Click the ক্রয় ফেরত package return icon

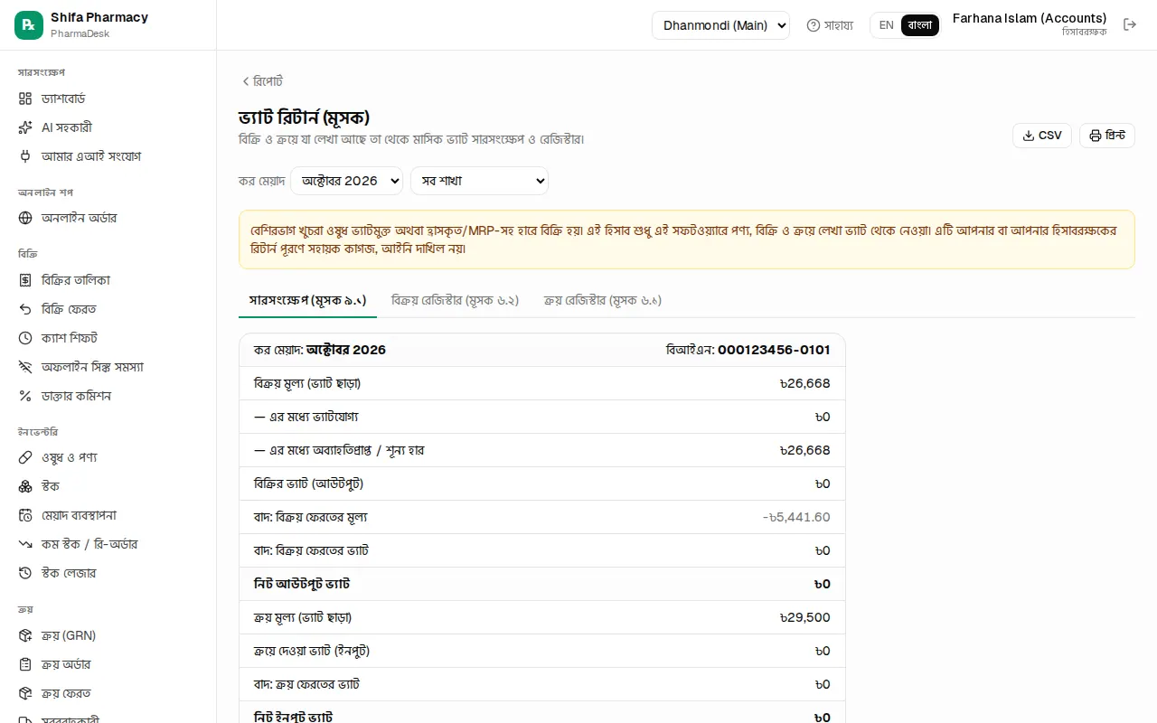point(25,693)
